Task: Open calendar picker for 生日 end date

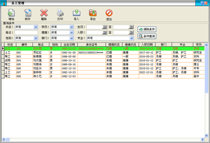Action: coord(131,27)
